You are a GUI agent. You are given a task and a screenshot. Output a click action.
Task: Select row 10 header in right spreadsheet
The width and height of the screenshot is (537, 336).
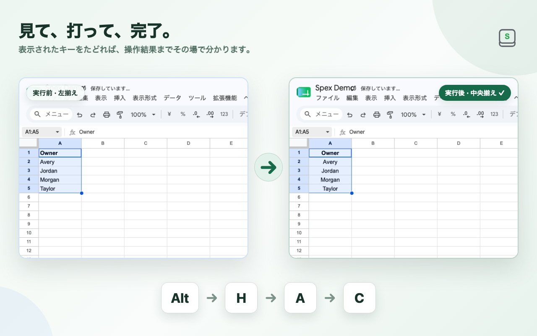tap(299, 233)
